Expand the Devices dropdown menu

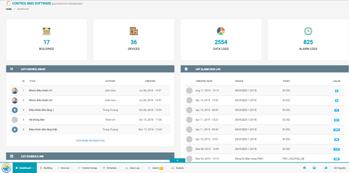click(65, 168)
